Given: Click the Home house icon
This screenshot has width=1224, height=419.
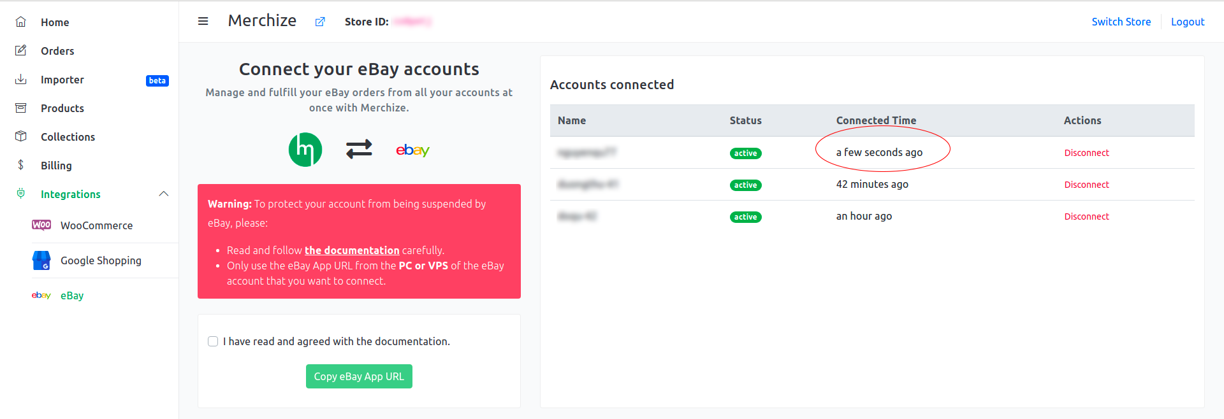Looking at the screenshot, I should tap(21, 22).
